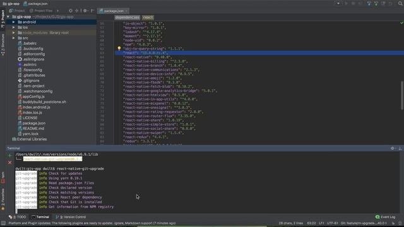Select buddybuild_postclone.sh file
404x227 pixels.
pyautogui.click(x=42, y=102)
